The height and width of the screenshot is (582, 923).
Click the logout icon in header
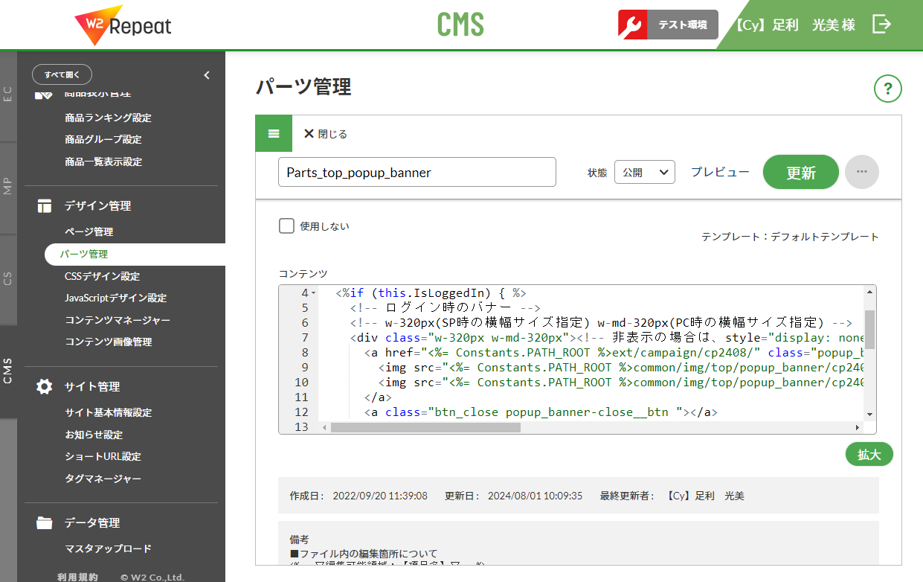point(881,24)
